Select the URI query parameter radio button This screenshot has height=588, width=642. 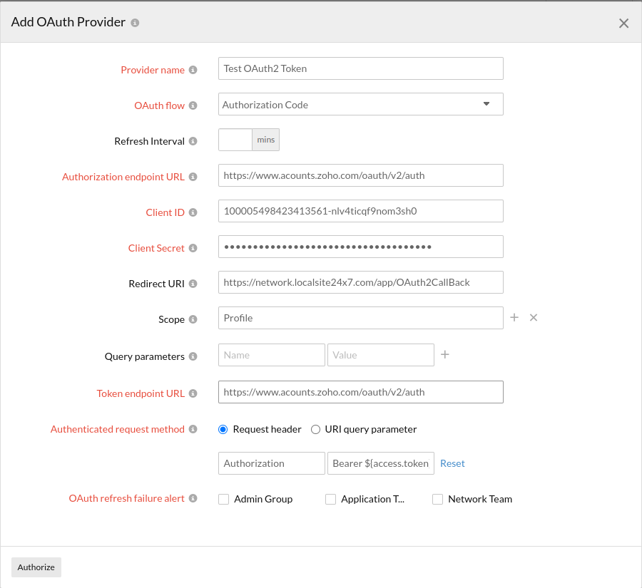[x=315, y=429]
